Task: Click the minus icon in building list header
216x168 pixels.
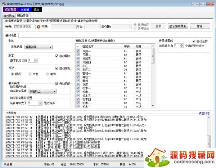Action: coord(78,46)
